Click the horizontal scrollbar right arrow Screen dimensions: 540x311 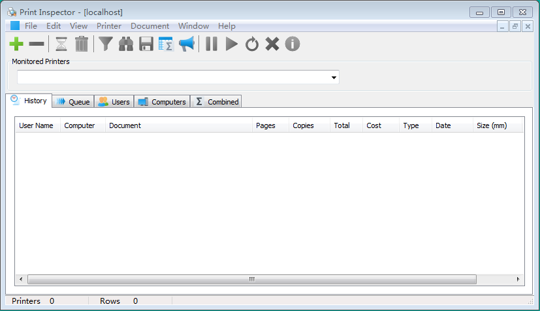(x=518, y=279)
